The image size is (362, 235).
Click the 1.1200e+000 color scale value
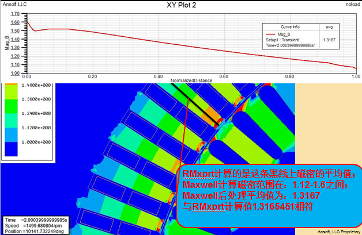tap(36, 128)
